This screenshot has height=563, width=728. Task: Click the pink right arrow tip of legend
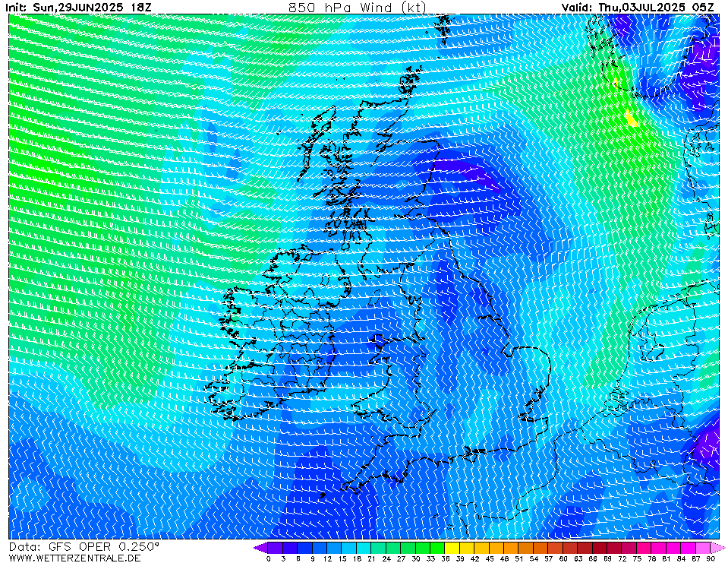(718, 547)
